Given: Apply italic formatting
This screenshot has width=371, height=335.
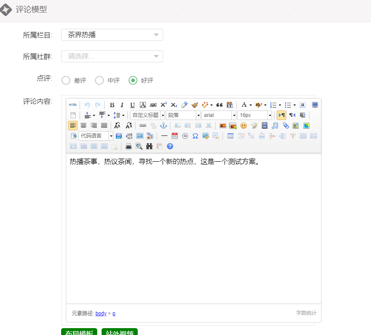Looking at the screenshot, I should point(122,105).
